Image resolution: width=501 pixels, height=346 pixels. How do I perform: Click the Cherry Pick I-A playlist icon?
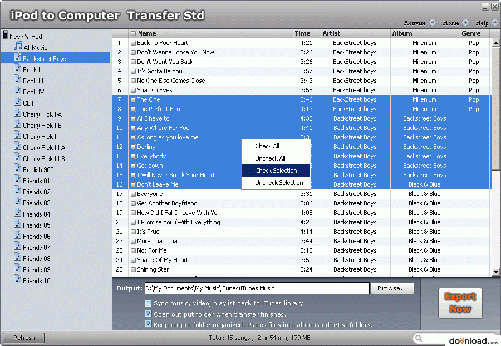coord(18,113)
